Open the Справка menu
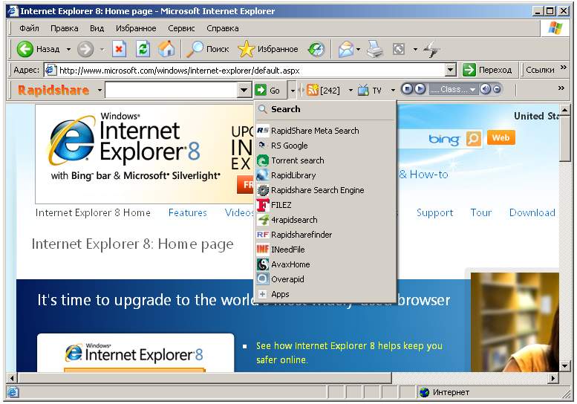 coord(222,28)
